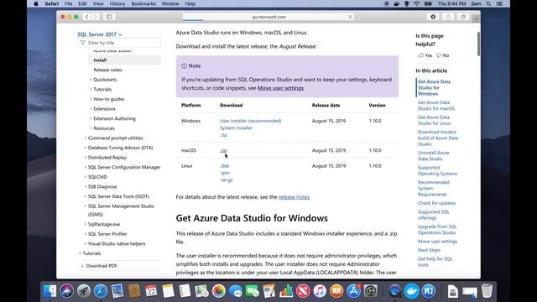The image size is (537, 302).
Task: Open the History menu
Action: (117, 3)
